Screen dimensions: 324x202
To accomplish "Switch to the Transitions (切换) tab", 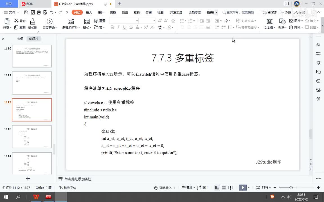I will pyautogui.click(x=113, y=12).
